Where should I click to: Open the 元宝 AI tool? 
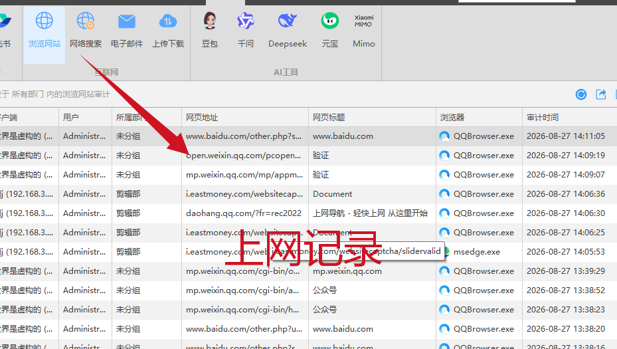coord(329,31)
